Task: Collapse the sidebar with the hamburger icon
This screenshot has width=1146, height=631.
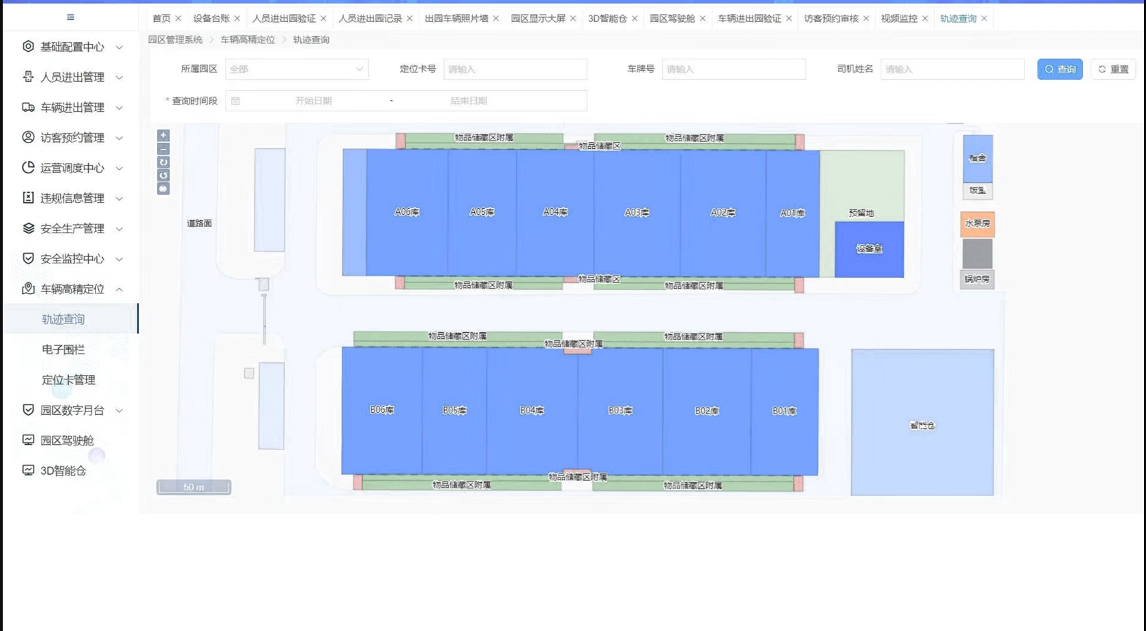Action: point(70,17)
